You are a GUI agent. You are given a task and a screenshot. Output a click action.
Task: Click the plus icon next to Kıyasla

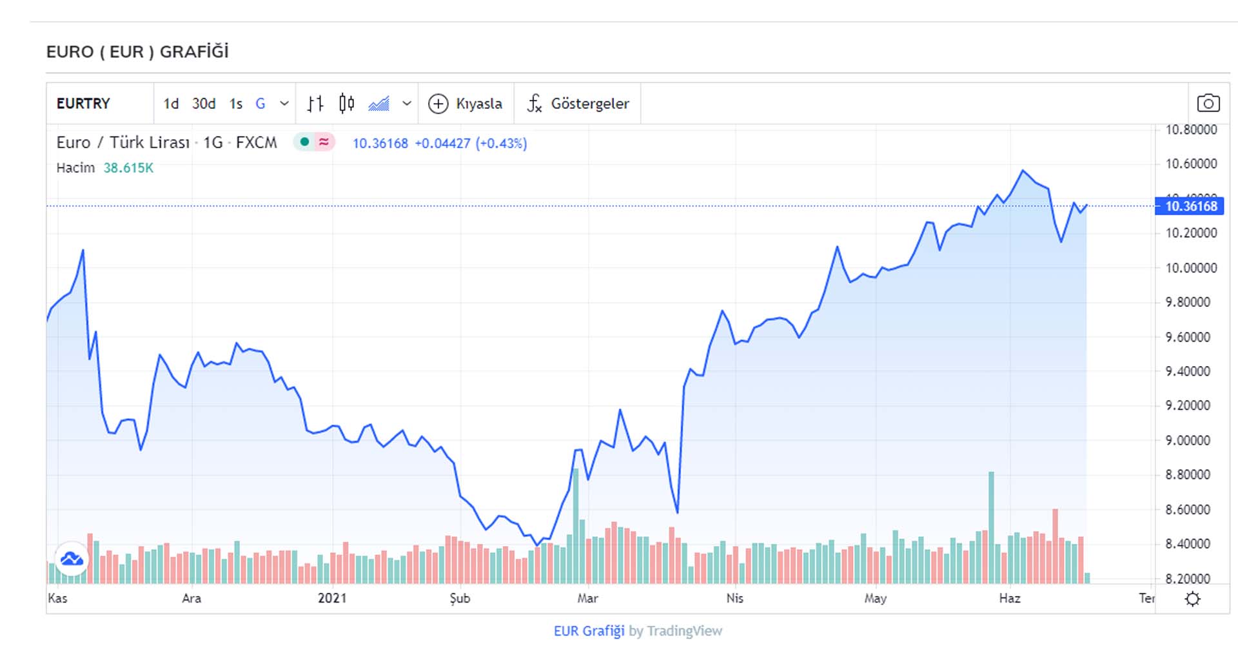coord(438,103)
